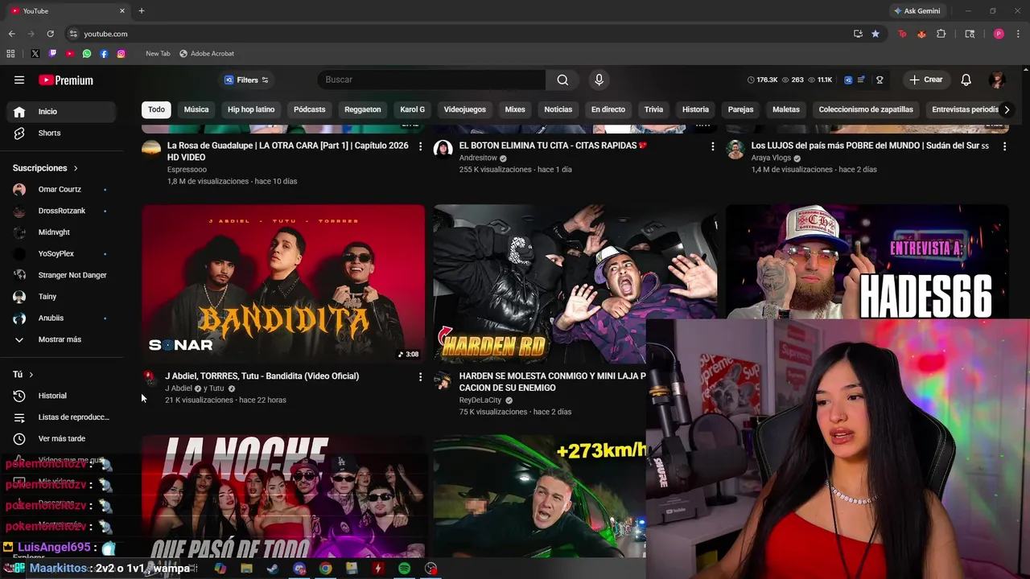Open the Bandidita video thumbnail
This screenshot has height=579, width=1030.
coord(283,284)
